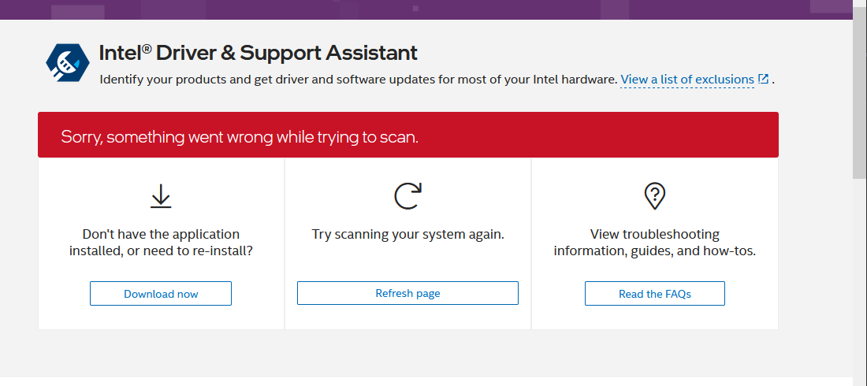
Task: Click the Intel Driver & Support Assistant logo
Action: click(x=68, y=64)
